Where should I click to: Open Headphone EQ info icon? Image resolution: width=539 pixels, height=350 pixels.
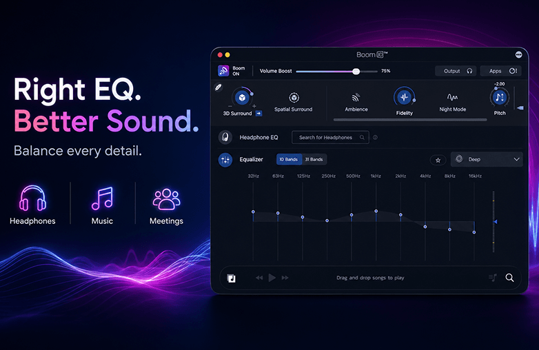click(x=375, y=137)
